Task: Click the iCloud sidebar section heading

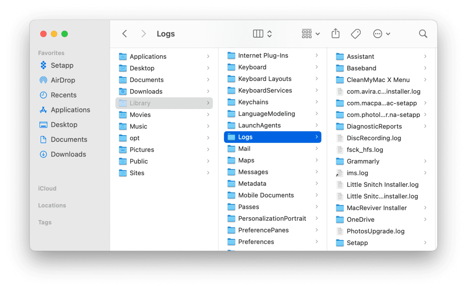Action: point(47,189)
